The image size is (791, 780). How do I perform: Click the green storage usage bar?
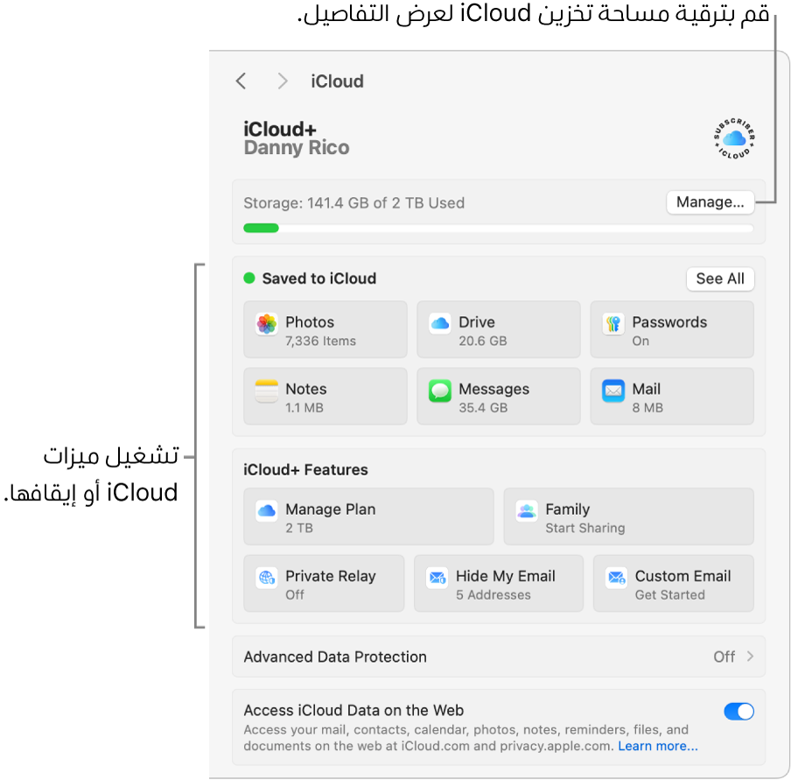(261, 228)
